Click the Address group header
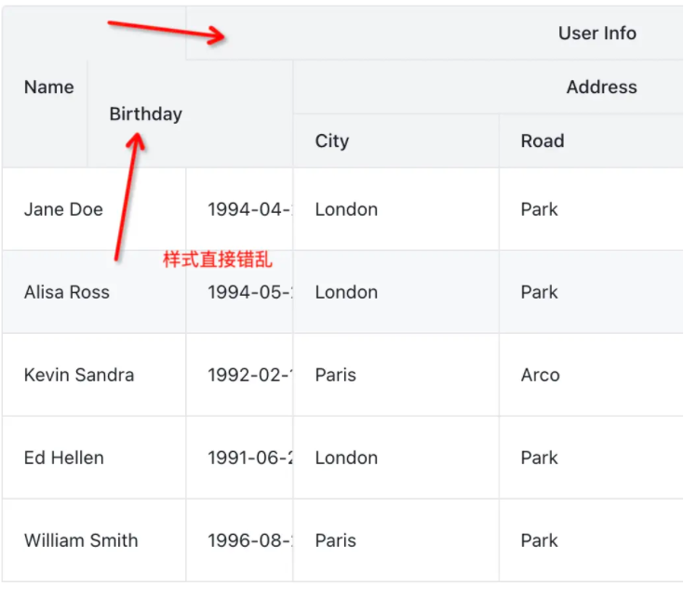697x599 pixels. [601, 87]
